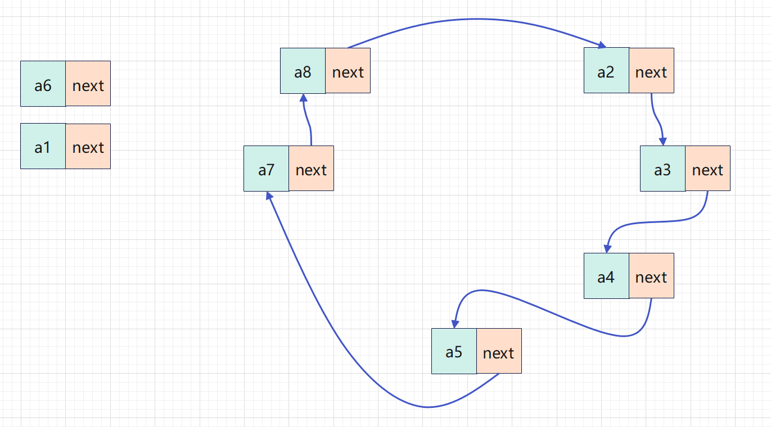Click the a1 data cell
Viewport: 771px width, 427px height.
pos(43,146)
